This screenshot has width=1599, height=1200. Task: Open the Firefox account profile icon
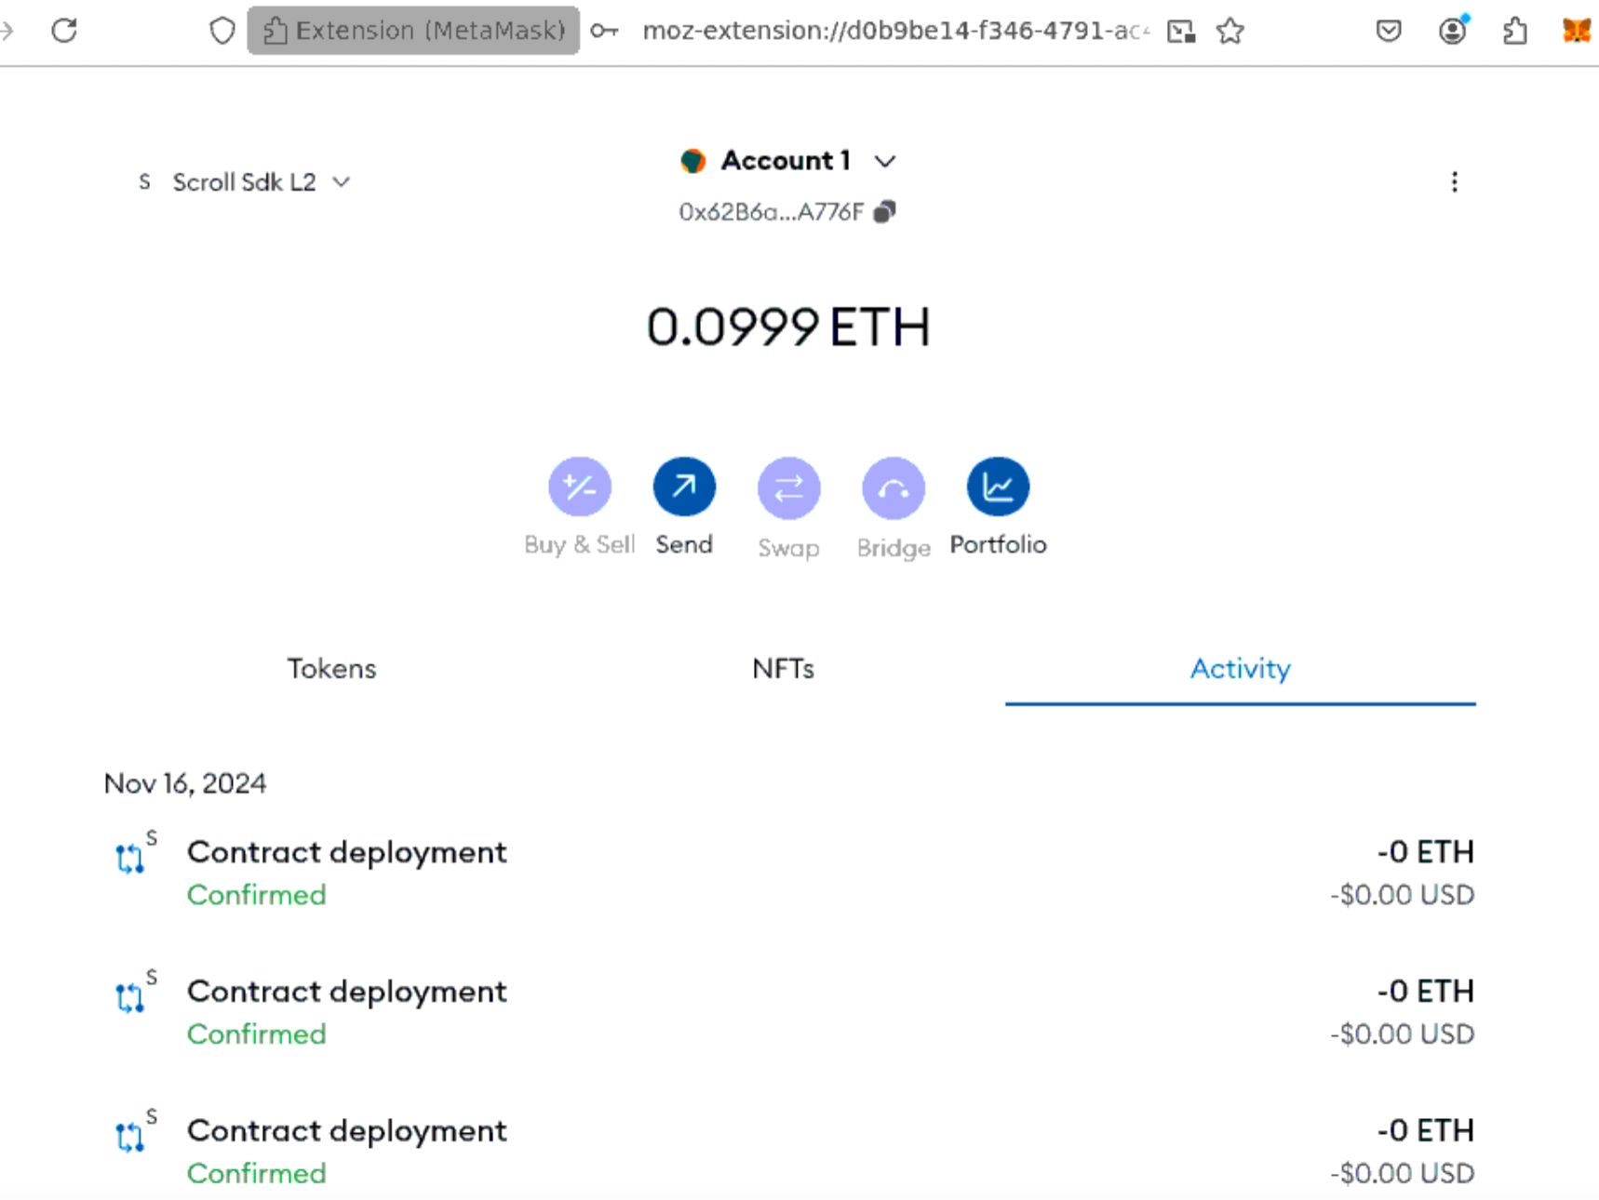pyautogui.click(x=1452, y=31)
